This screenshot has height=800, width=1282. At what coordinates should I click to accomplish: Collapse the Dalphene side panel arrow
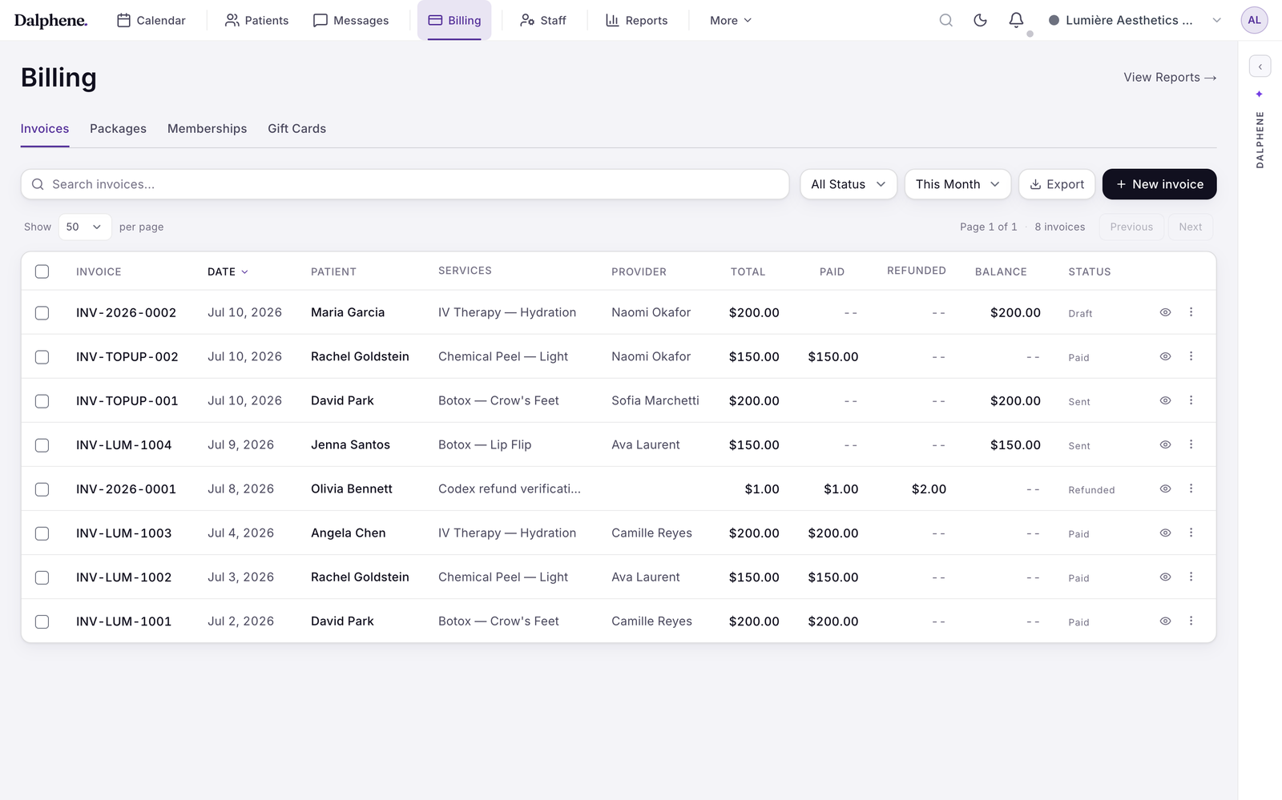1260,66
